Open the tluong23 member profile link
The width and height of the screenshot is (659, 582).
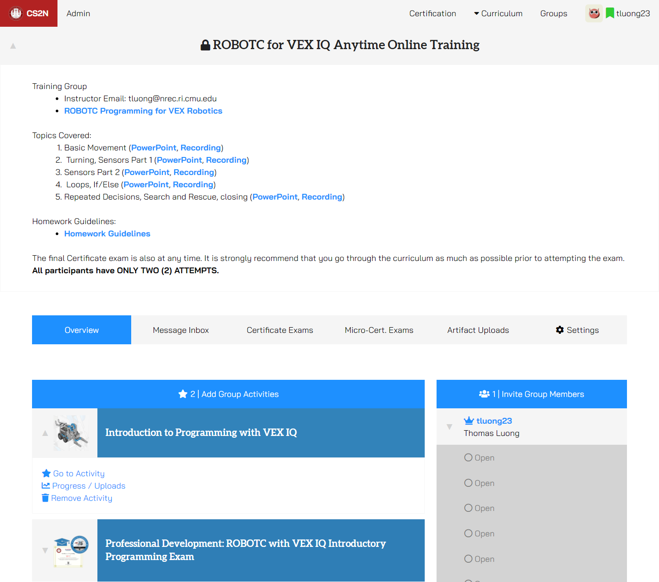click(x=494, y=421)
